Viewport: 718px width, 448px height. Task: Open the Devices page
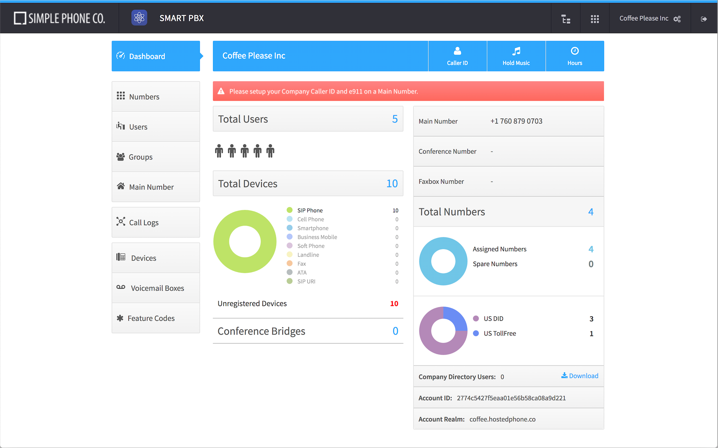pos(156,258)
